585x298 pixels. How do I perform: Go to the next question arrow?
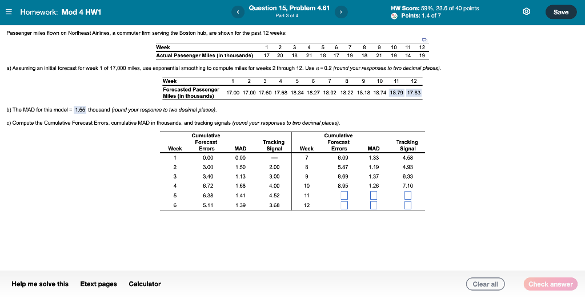(340, 13)
